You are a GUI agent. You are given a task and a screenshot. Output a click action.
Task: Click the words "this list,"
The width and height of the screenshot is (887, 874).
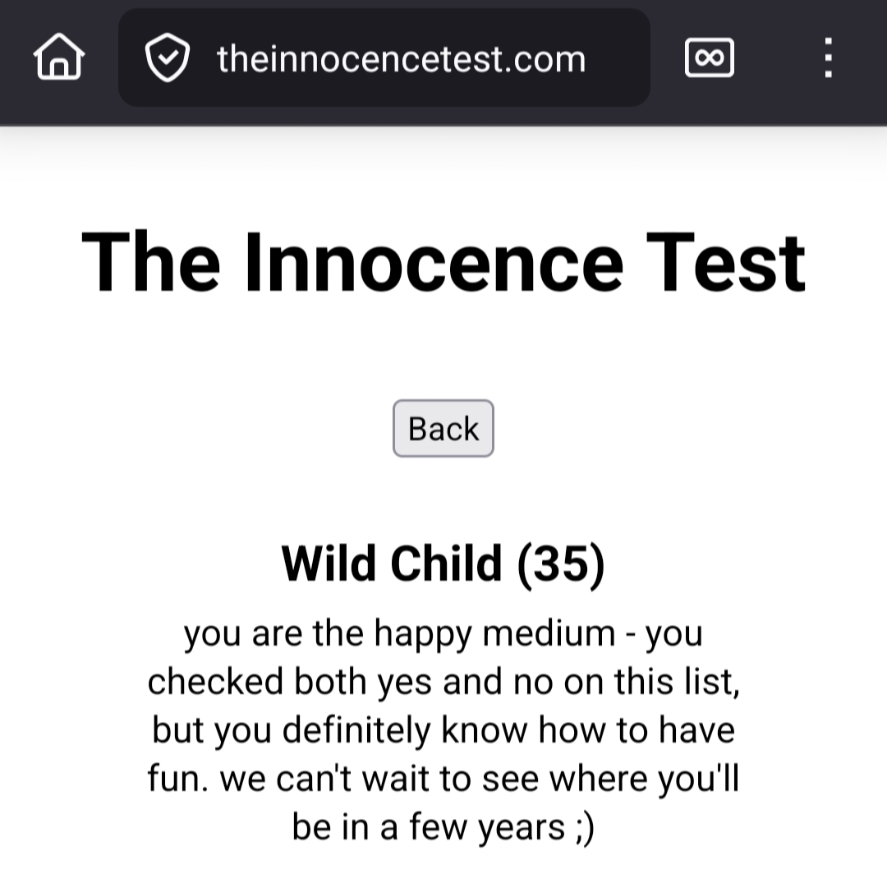tap(678, 682)
